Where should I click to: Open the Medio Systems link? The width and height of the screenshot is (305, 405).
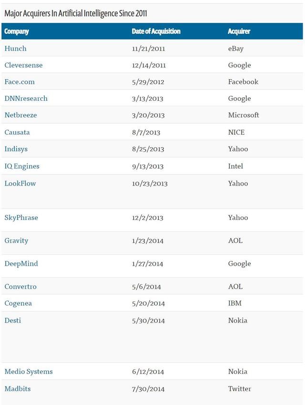pos(29,372)
